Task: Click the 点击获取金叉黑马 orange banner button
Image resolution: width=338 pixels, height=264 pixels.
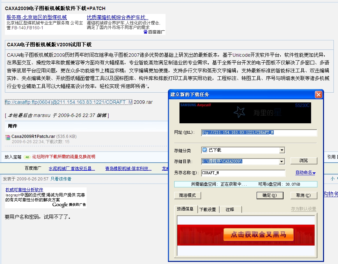Action: [258, 234]
